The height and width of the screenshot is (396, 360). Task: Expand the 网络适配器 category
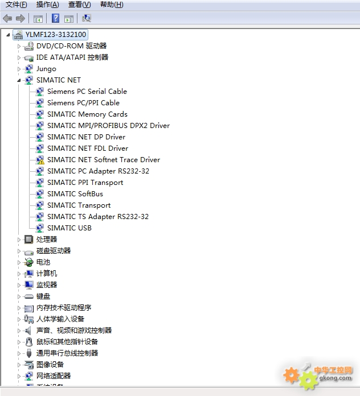click(19, 376)
